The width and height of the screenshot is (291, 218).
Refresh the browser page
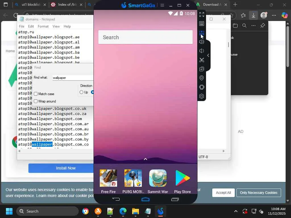(16, 15)
